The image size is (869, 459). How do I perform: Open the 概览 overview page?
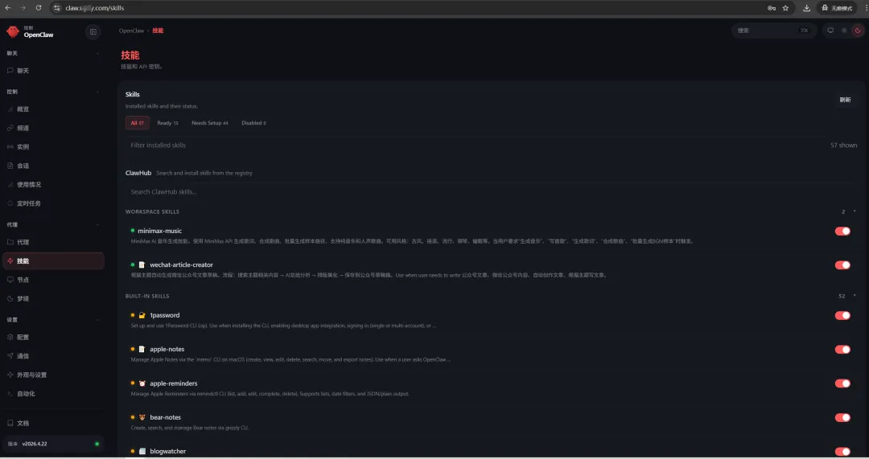(53, 109)
